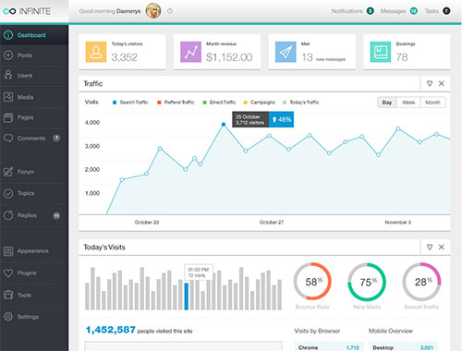The height and width of the screenshot is (351, 462).
Task: Open the Appearance menu item
Action: pyautogui.click(x=34, y=251)
